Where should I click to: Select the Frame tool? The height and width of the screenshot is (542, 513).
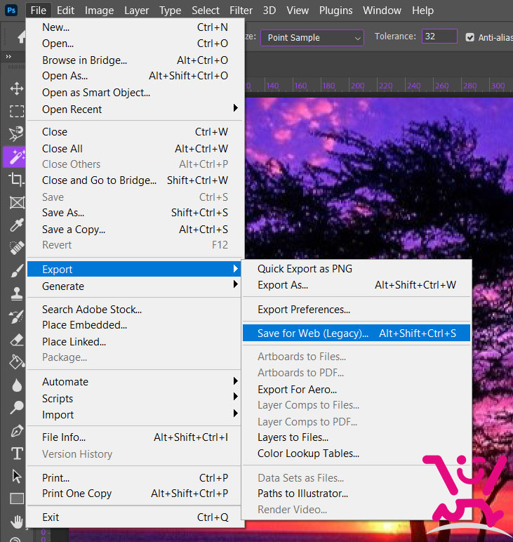pos(16,203)
